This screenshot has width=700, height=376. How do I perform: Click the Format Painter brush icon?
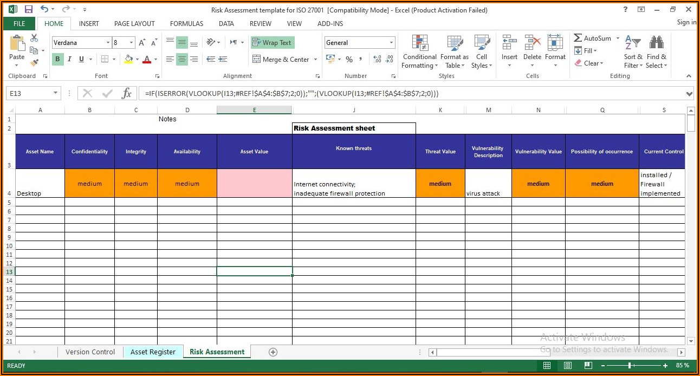(x=34, y=63)
